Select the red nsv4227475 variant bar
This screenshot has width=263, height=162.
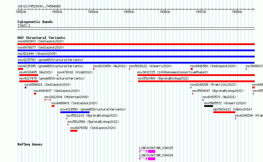coord(29,81)
